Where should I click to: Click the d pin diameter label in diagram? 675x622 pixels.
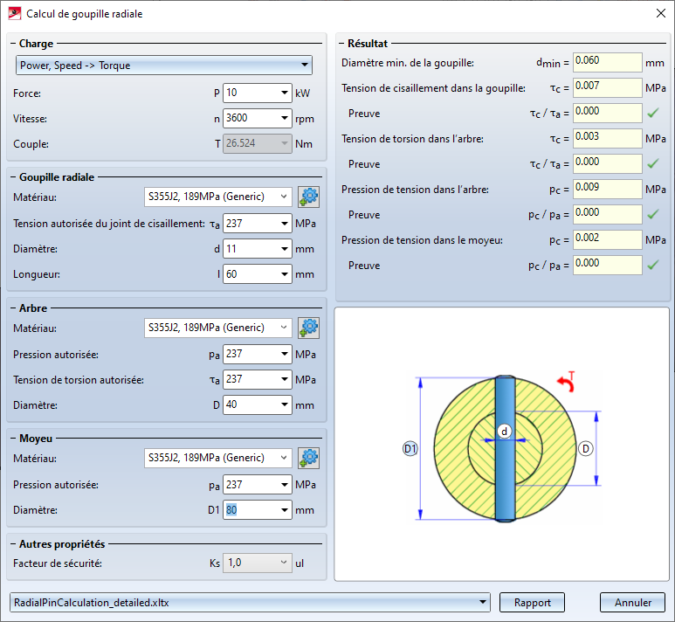[x=504, y=431]
